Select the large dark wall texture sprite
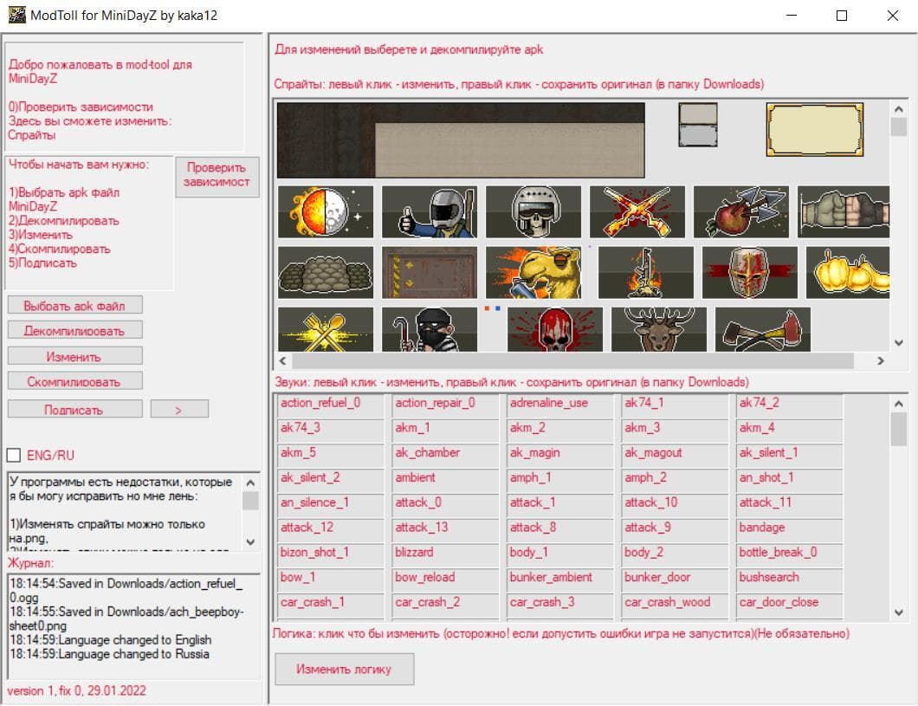The width and height of the screenshot is (918, 706). point(461,140)
